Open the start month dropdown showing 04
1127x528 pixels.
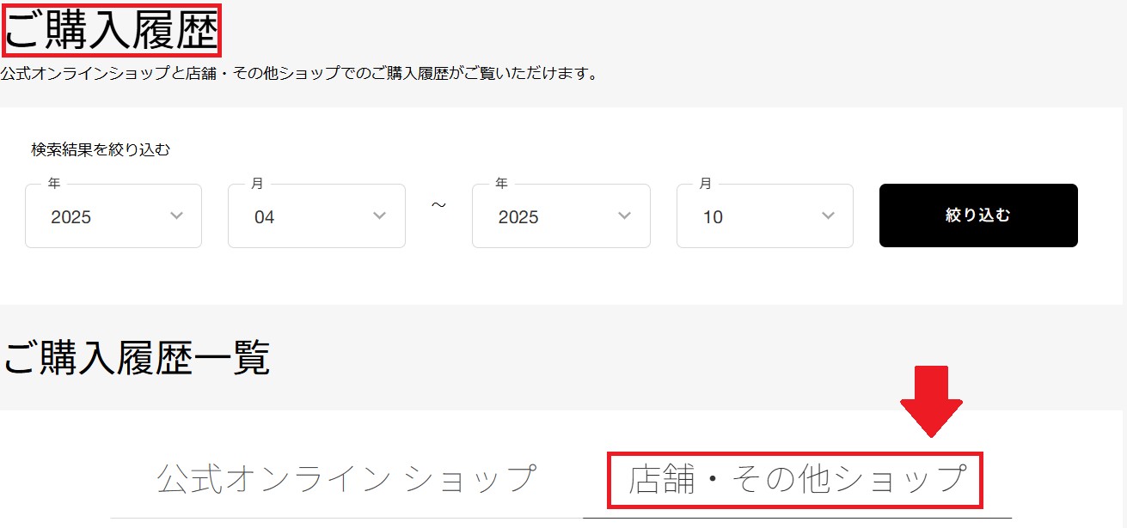point(315,216)
